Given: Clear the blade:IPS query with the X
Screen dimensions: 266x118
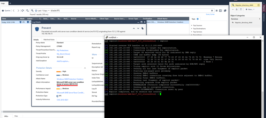Looking at the screenshot, I should pyautogui.click(x=212, y=10).
